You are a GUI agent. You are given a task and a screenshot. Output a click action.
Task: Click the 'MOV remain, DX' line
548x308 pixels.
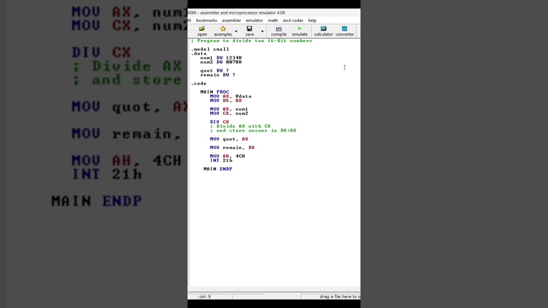[x=232, y=148]
